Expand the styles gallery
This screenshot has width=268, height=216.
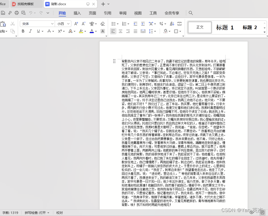pos(265,32)
